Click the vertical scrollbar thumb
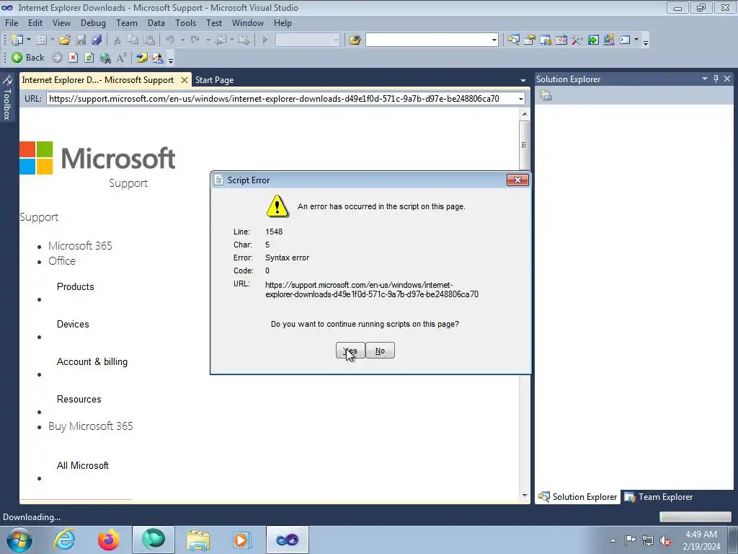Screen dimensions: 738x554 click(x=525, y=145)
